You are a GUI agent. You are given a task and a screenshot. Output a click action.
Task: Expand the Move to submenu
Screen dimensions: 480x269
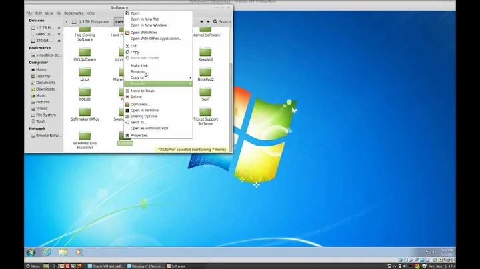[158, 83]
